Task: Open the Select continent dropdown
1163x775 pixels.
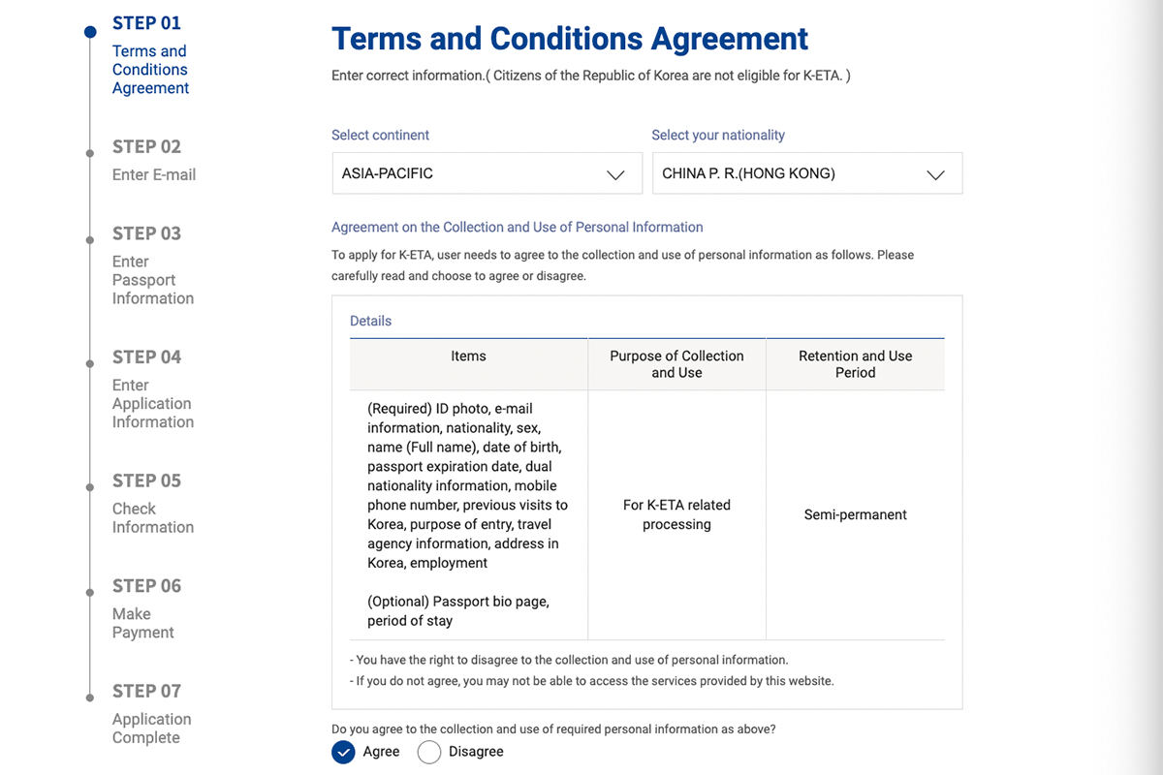Action: [x=487, y=173]
